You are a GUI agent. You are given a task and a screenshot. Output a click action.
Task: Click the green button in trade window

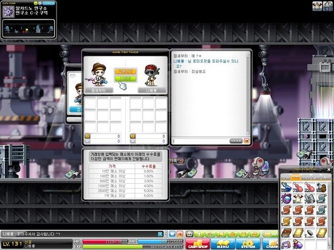pos(126,78)
